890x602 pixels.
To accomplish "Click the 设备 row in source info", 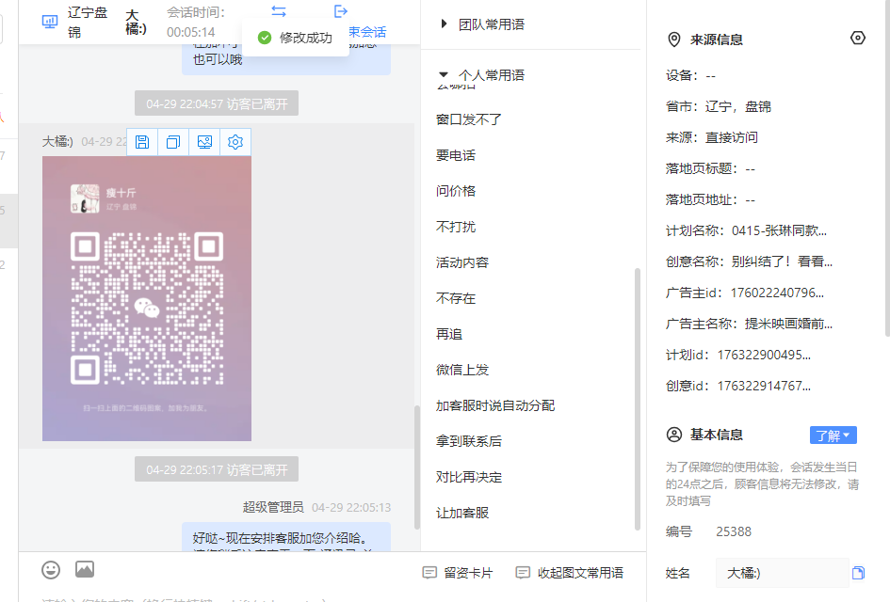I will pyautogui.click(x=690, y=75).
